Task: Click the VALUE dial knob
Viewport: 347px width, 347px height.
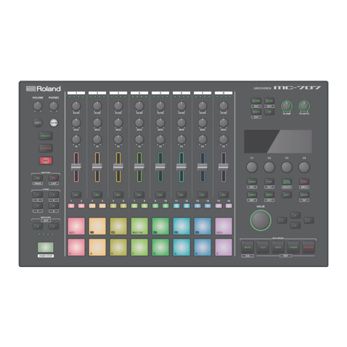Action: point(261,221)
